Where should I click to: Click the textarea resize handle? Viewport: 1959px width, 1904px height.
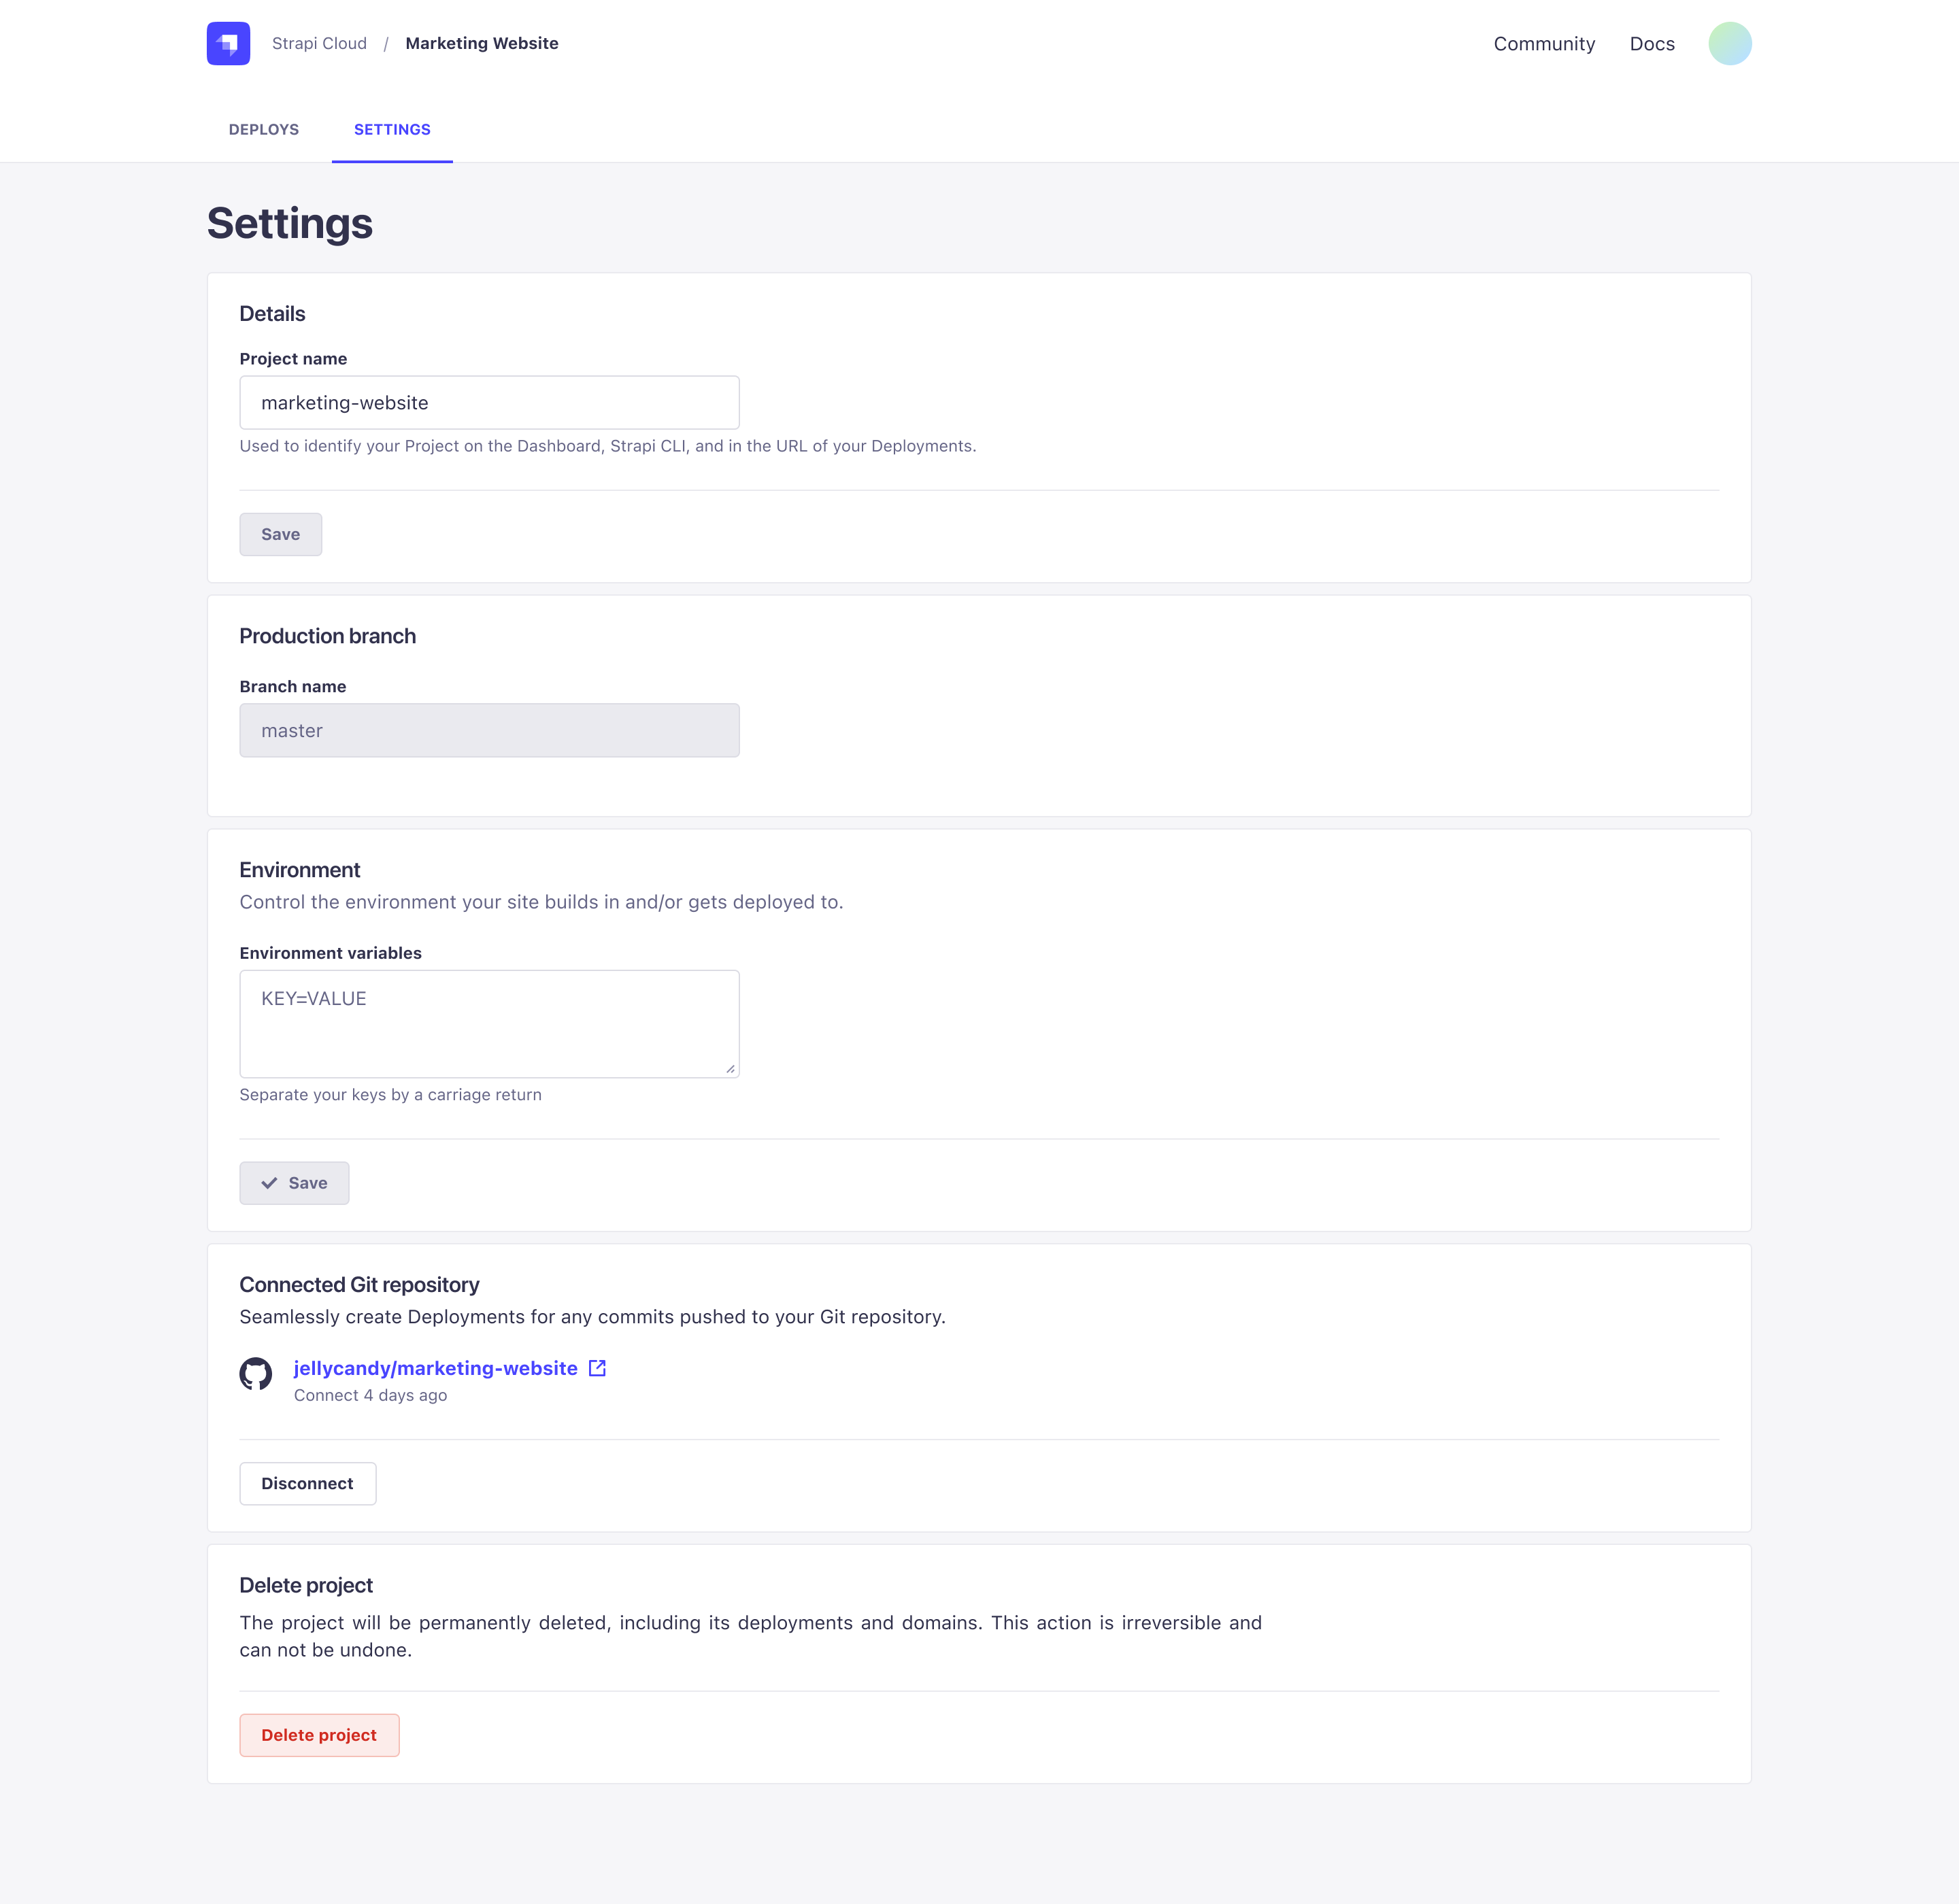click(x=729, y=1069)
